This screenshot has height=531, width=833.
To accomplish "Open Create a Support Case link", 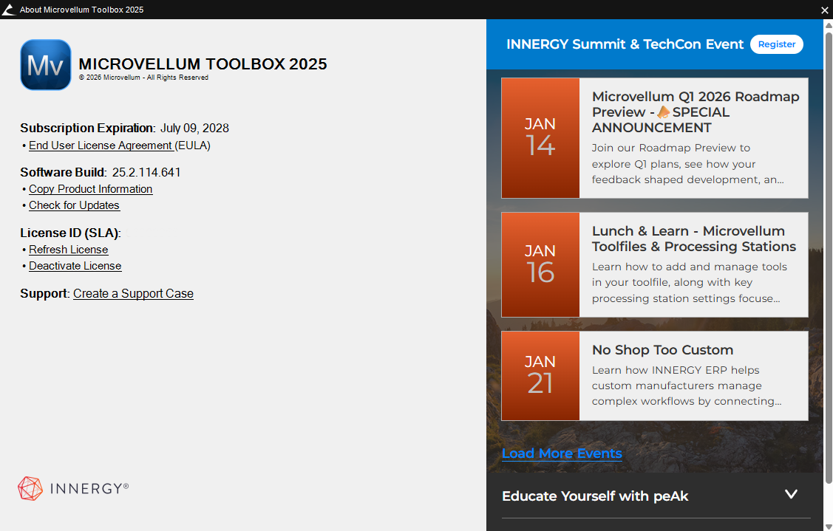I will coord(133,294).
